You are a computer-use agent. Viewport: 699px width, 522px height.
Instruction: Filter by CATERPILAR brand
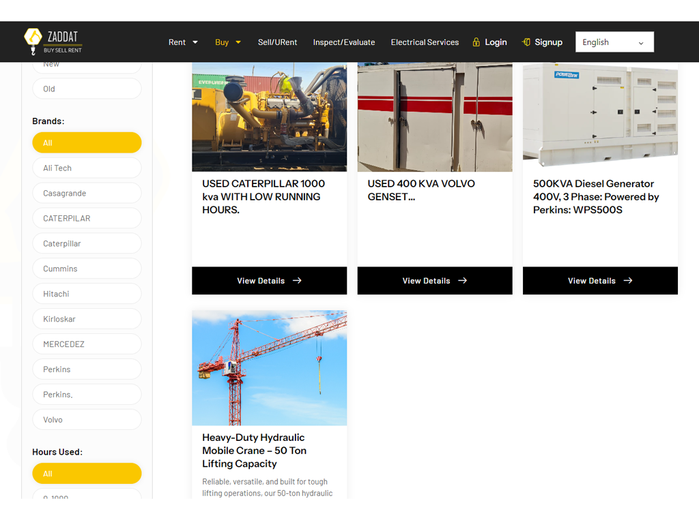tap(87, 218)
